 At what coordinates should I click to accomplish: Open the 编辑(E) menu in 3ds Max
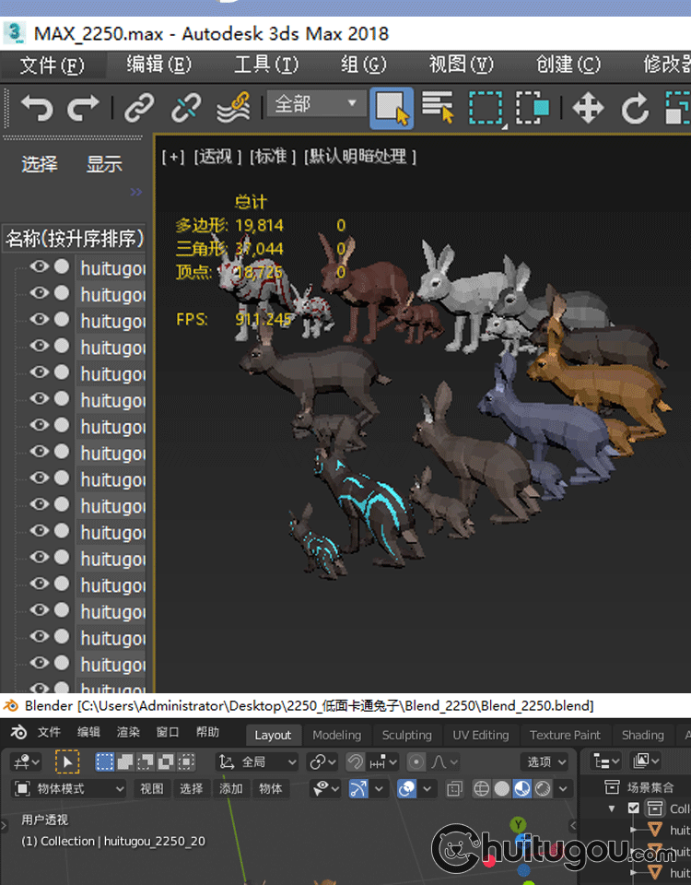(x=158, y=65)
